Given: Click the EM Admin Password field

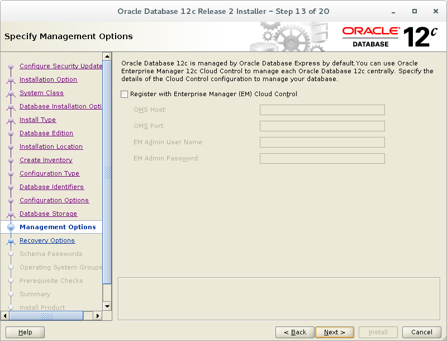Looking at the screenshot, I should (322, 159).
